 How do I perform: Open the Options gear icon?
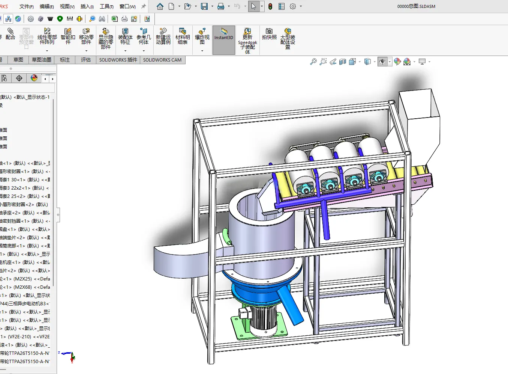[293, 6]
